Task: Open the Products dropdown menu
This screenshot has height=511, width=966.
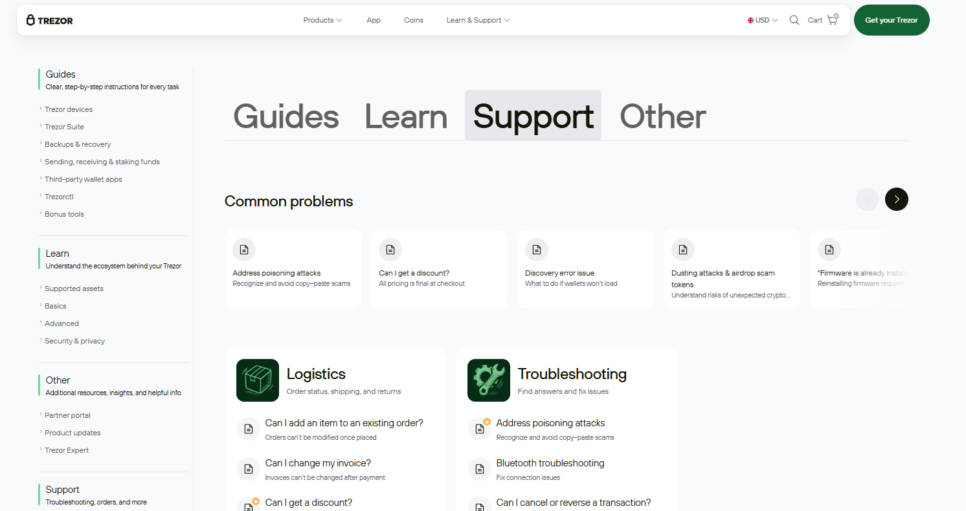Action: [x=322, y=20]
